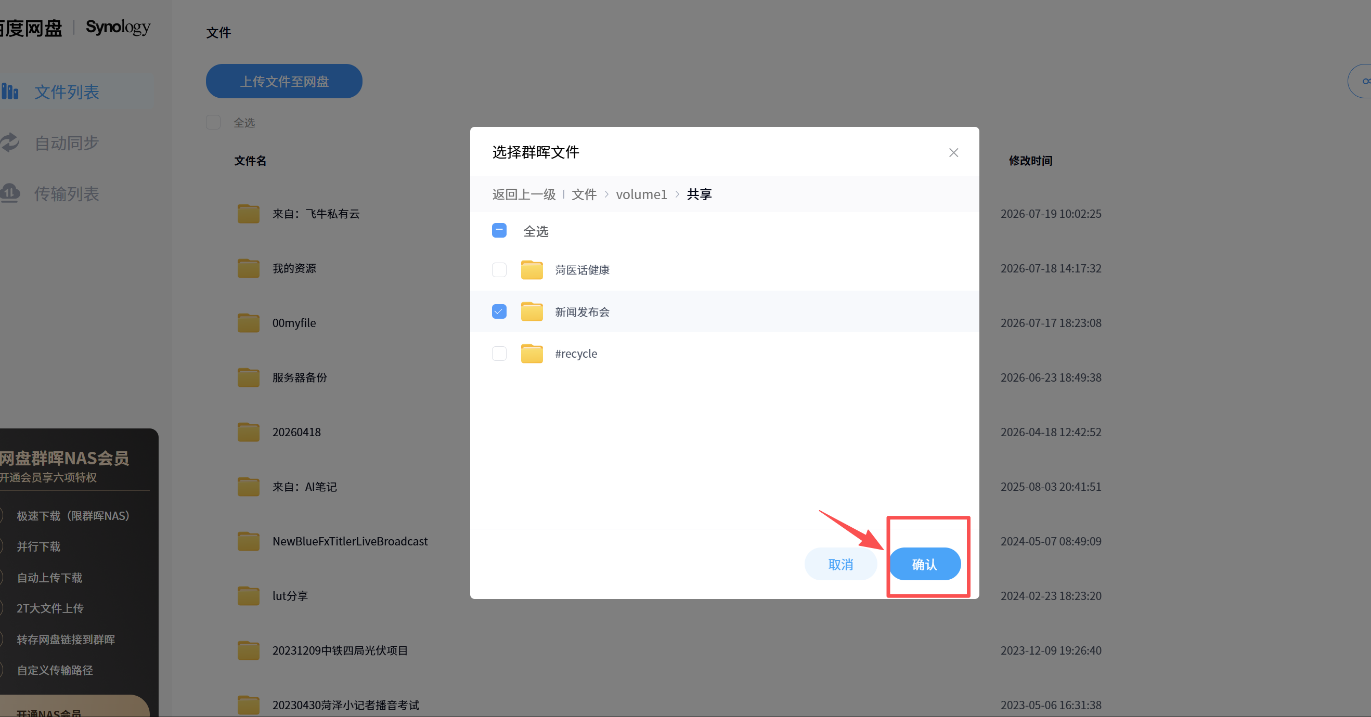Cancel the dialog with 取消

pos(840,564)
